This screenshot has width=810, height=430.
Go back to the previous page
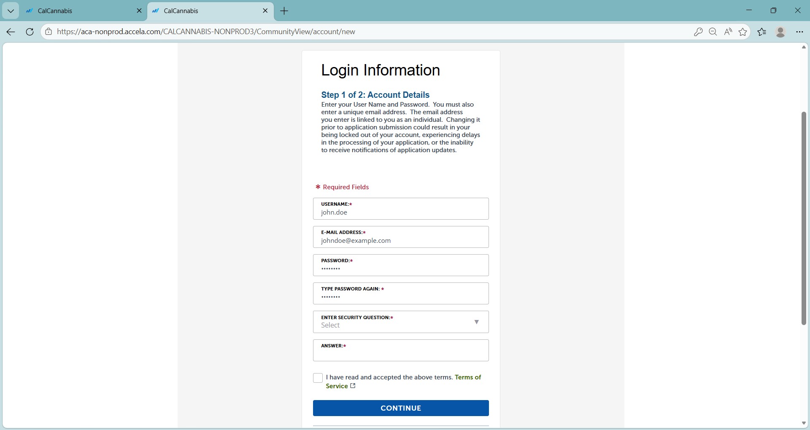pyautogui.click(x=11, y=32)
